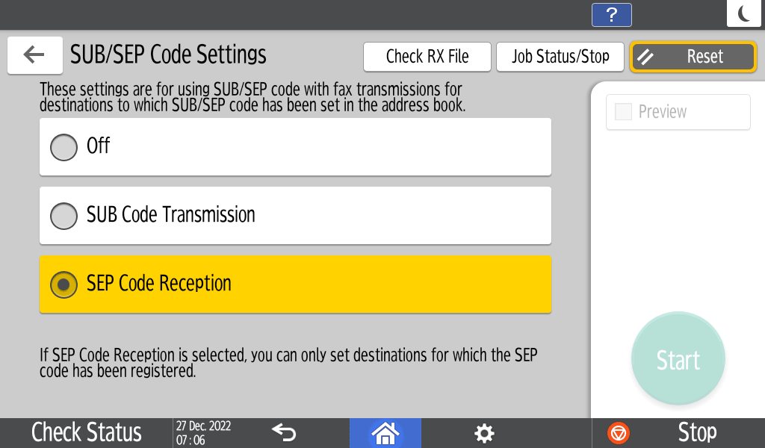Tap the back arrow icon
Screen dimensions: 765x448
[x=34, y=55]
